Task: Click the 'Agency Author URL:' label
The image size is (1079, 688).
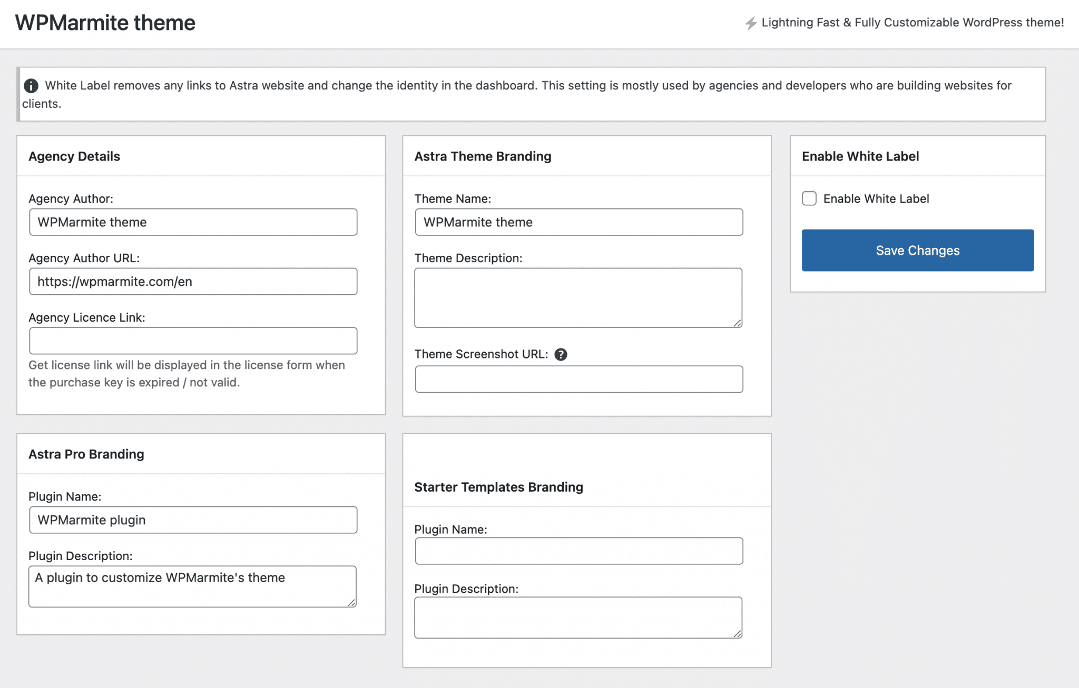Action: point(84,258)
